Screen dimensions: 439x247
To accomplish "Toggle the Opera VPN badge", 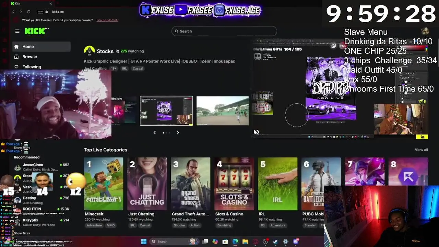I will [40, 12].
